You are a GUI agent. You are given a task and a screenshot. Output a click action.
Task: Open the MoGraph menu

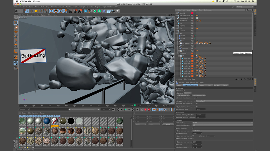[81, 7]
